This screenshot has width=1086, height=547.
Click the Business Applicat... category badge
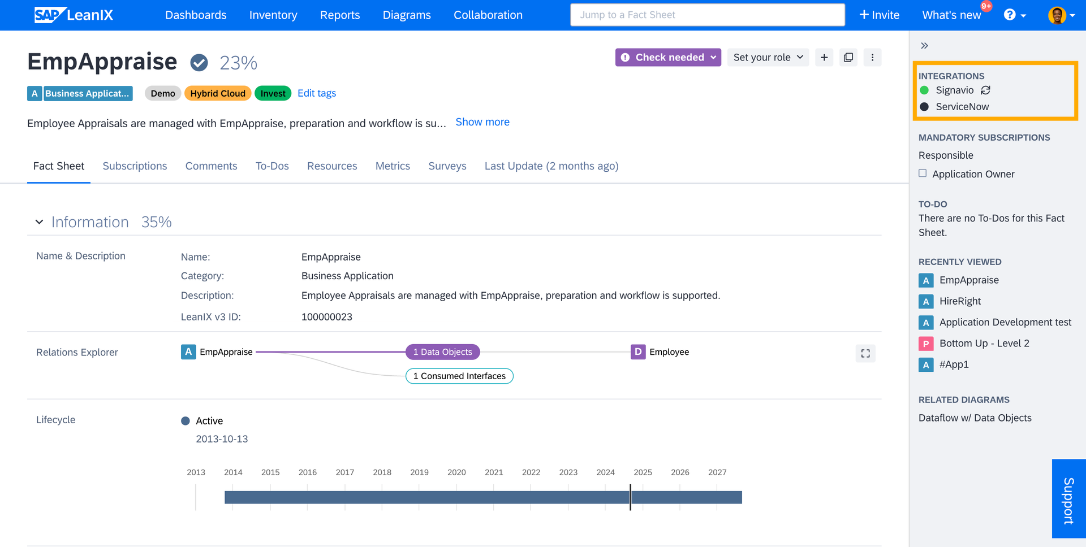[x=88, y=94]
